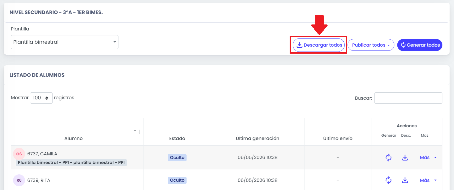Click the LISTADO DE ALUMNOS heading

pyautogui.click(x=37, y=75)
